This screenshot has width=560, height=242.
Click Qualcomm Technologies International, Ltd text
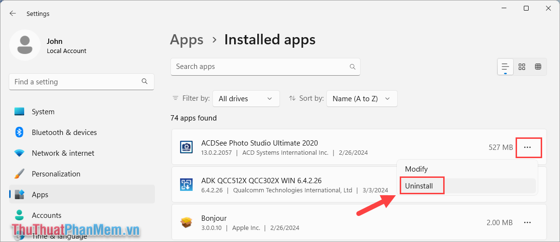(x=293, y=190)
